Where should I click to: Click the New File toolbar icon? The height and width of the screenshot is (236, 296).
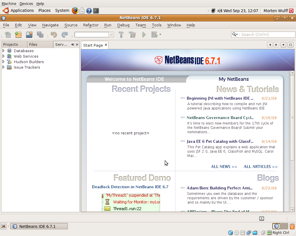[8, 35]
